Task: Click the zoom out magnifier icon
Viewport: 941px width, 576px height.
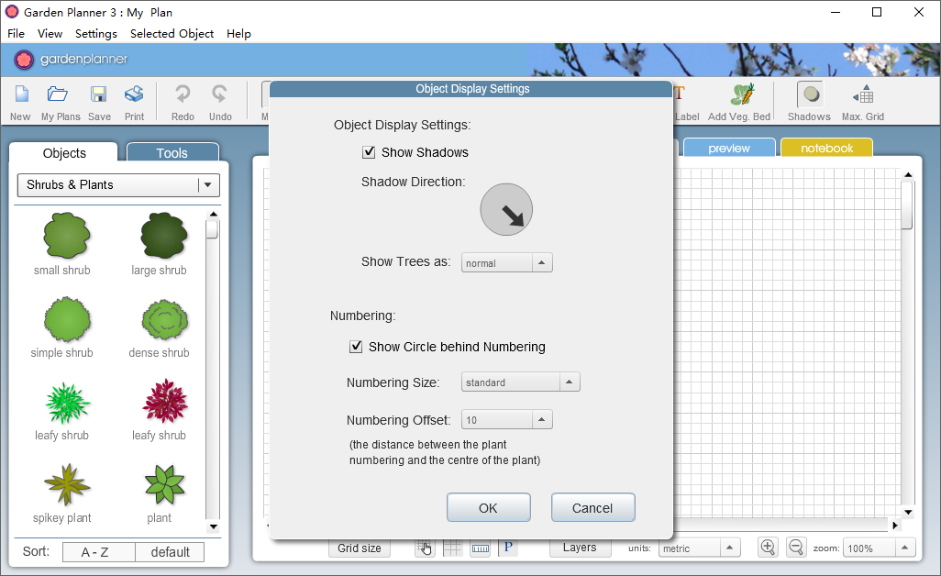Action: click(796, 548)
